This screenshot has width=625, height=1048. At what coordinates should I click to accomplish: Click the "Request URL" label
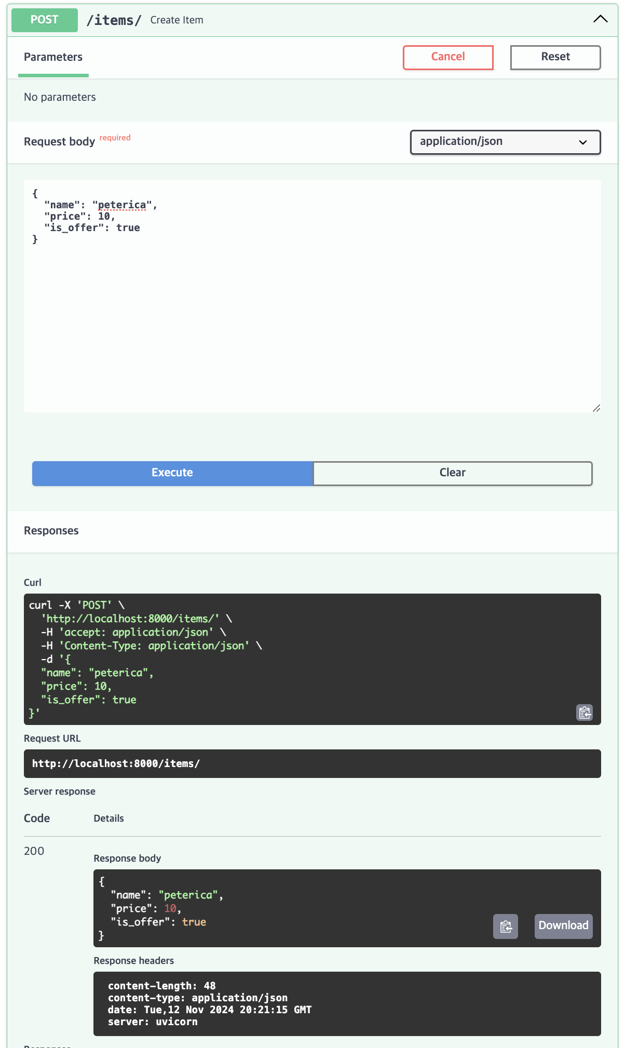52,738
